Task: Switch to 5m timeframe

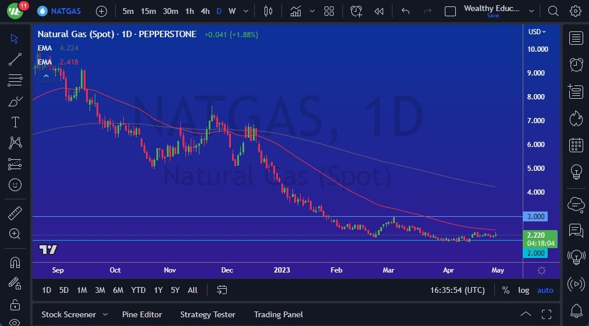Action: click(128, 11)
